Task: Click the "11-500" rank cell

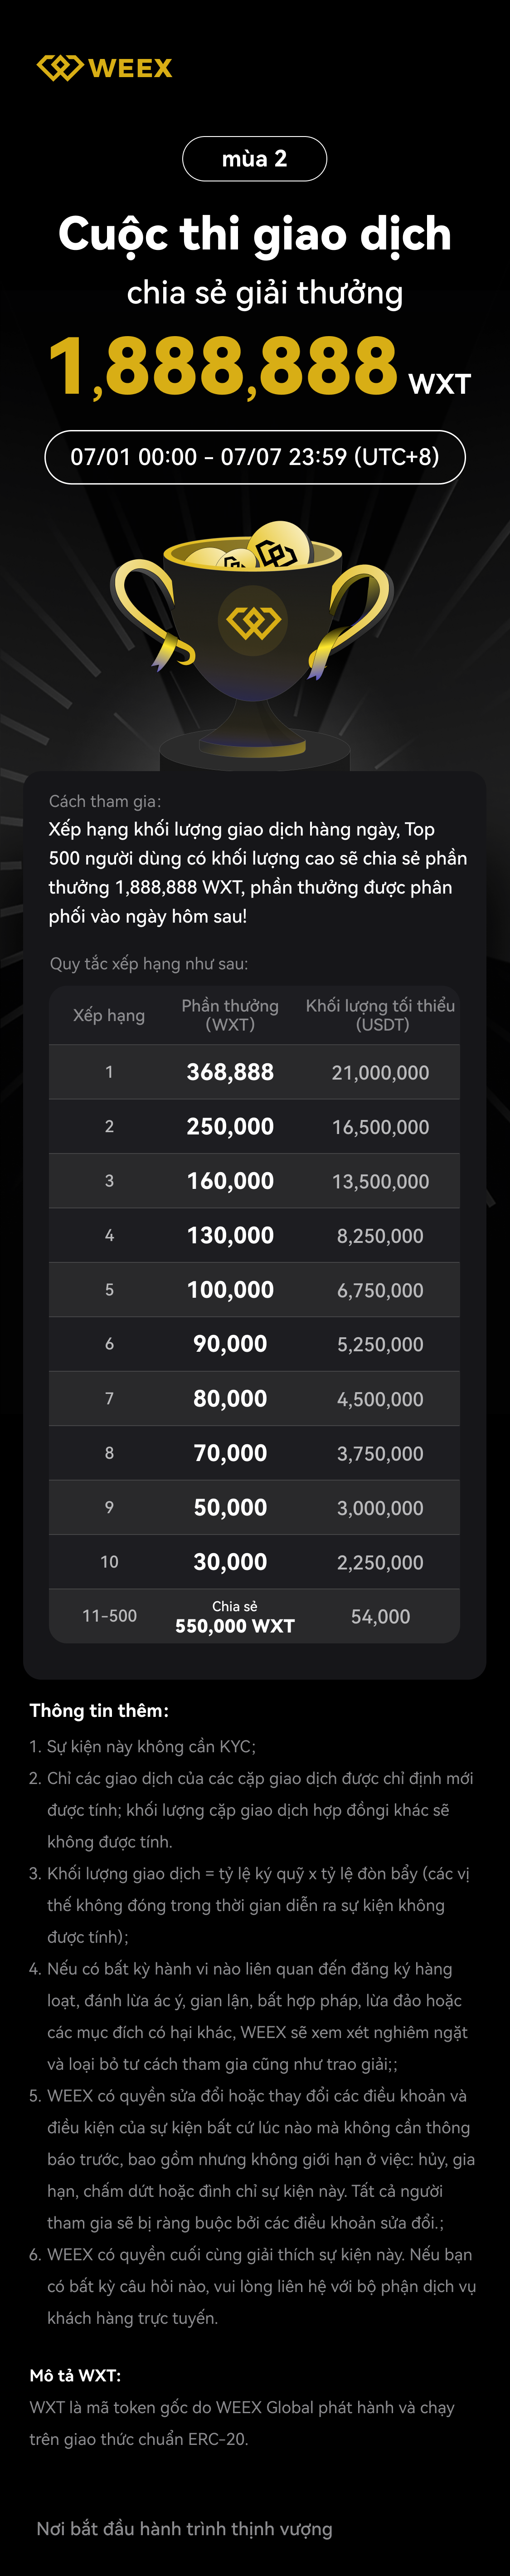Action: click(109, 1616)
